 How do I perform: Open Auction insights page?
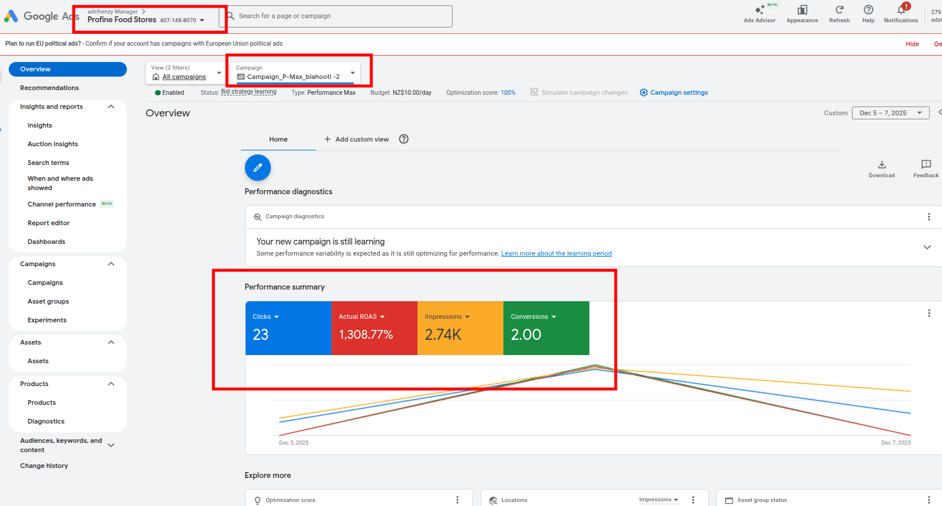click(53, 144)
